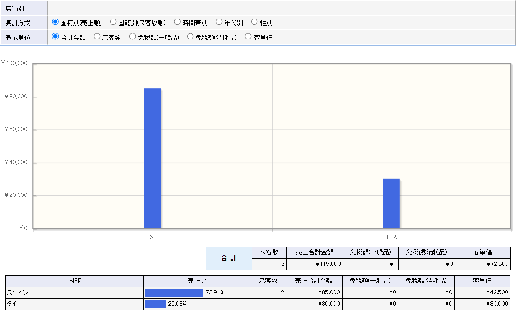The height and width of the screenshot is (310, 516).
Task: Select 免税額(一般品) display unit
Action: coord(132,37)
